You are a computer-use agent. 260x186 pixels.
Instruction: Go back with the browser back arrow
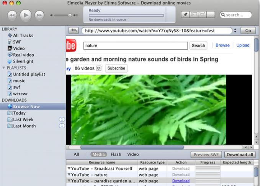pos(74,31)
